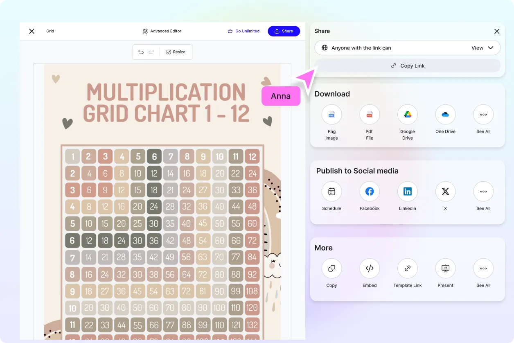
Task: Close the editor with the X icon
Action: pyautogui.click(x=32, y=31)
